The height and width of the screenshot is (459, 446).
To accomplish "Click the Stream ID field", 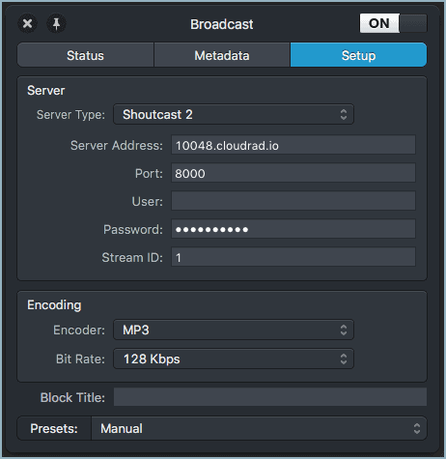I will click(x=293, y=257).
